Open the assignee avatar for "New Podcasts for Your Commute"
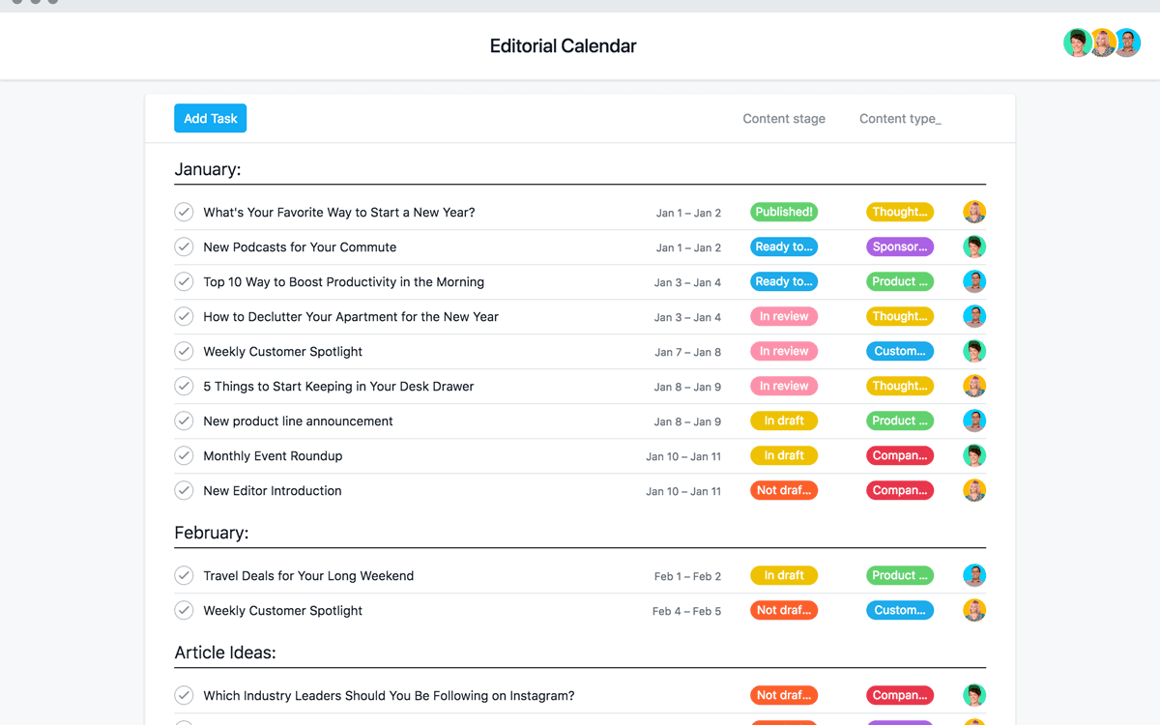 pyautogui.click(x=974, y=246)
